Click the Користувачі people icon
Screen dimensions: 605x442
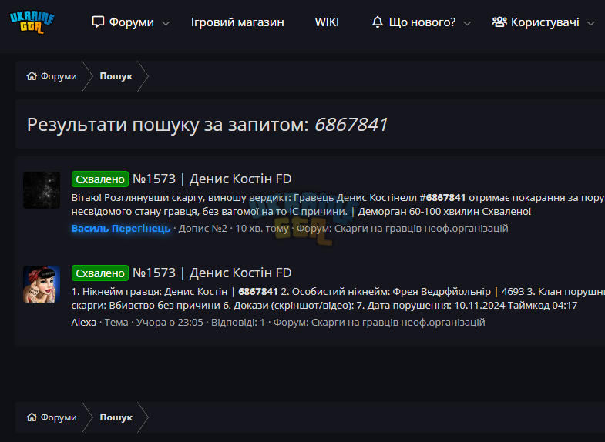(499, 22)
